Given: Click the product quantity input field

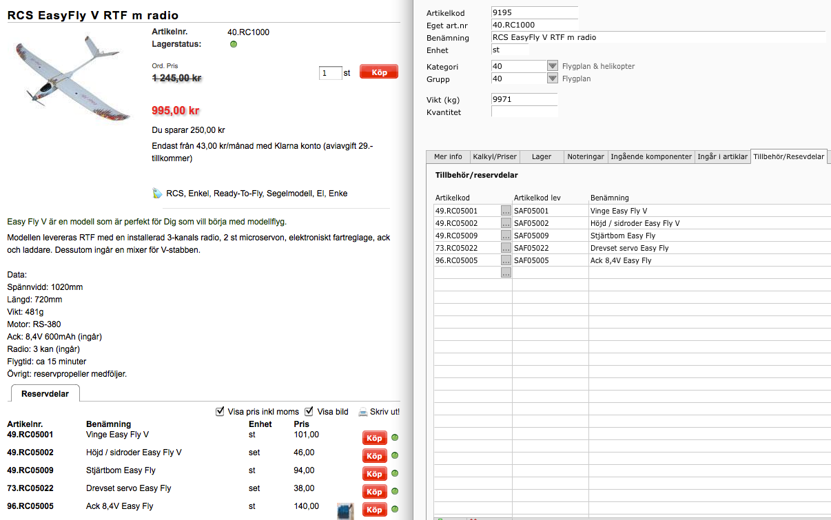Looking at the screenshot, I should pyautogui.click(x=331, y=72).
